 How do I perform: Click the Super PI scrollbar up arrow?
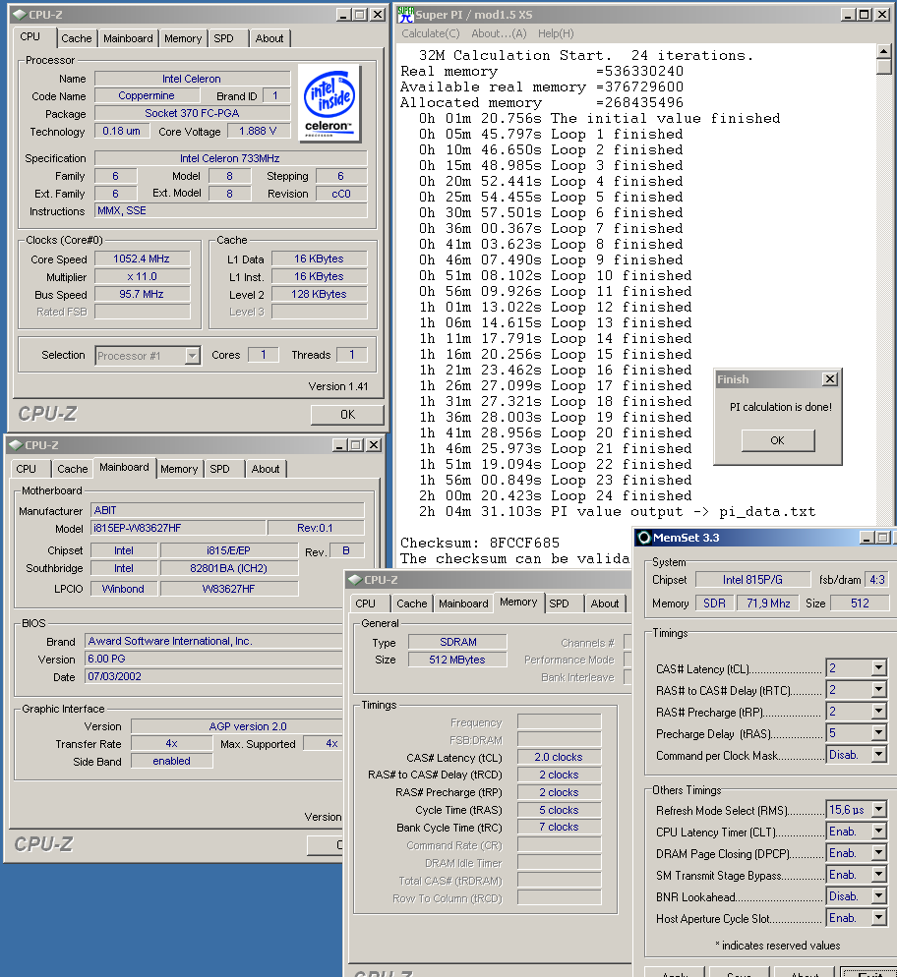click(x=884, y=51)
